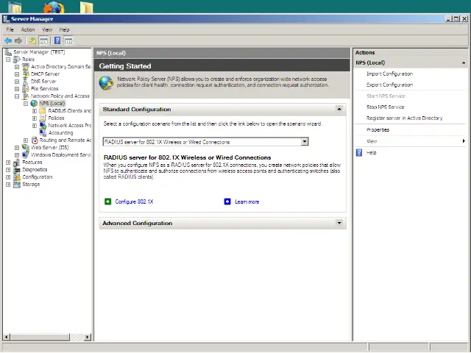Click the Learn more link

point(247,201)
